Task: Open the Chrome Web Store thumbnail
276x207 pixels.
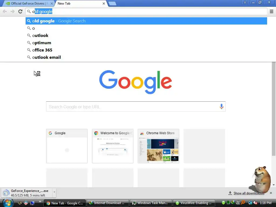Action: 158,146
